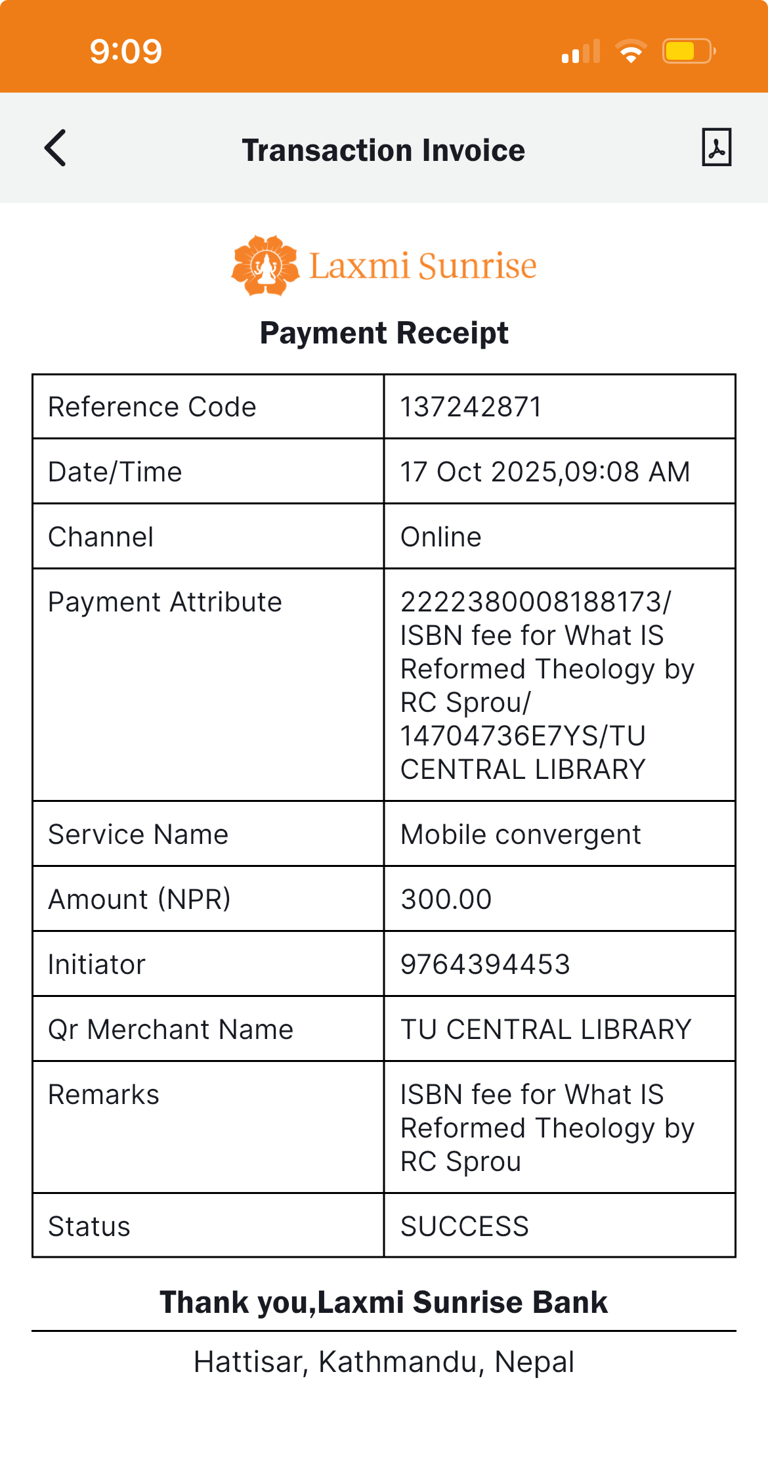Tap Qr Merchant Name value TU CENTRAL LIBRARY

coord(546,1029)
